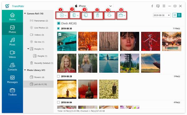Select the silhouette in yellow fire photo
The height and width of the screenshot is (115, 187).
click(x=67, y=89)
